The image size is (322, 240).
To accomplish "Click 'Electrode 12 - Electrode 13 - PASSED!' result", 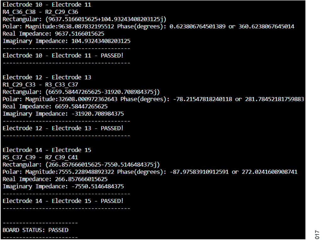I will [x=63, y=128].
